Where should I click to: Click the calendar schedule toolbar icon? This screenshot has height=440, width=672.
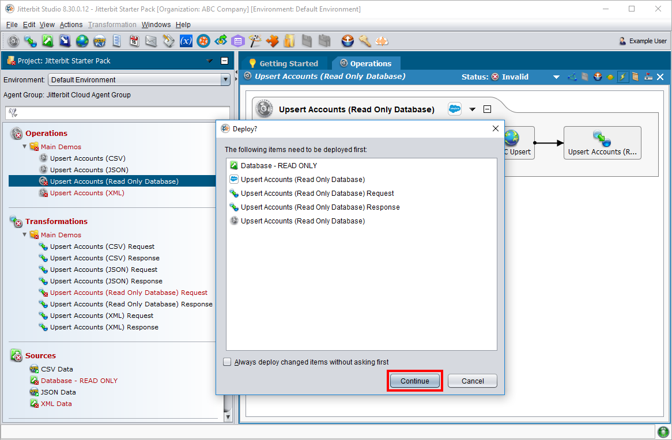click(134, 41)
